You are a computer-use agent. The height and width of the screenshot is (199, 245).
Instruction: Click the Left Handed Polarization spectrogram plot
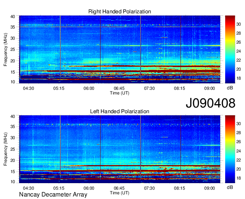[120, 149]
